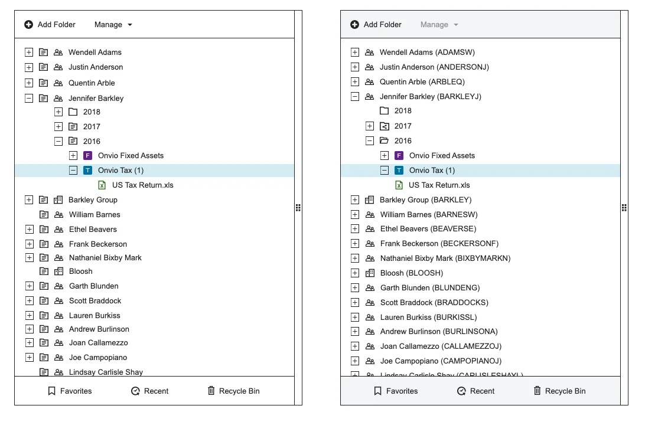The width and height of the screenshot is (645, 422).
Task: Click the Excel file icon in right panel
Action: (399, 185)
